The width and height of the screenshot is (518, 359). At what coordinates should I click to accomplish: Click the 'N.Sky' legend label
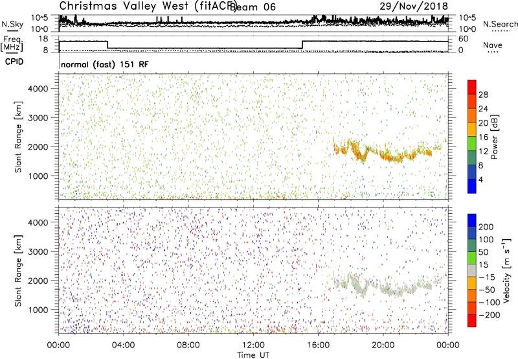click(x=12, y=24)
